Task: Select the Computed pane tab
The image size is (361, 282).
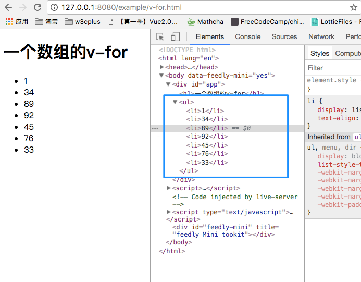Action: click(x=348, y=53)
